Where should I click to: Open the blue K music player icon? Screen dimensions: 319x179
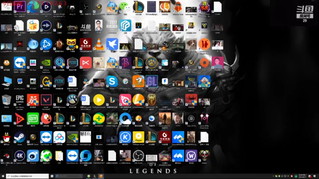point(125,137)
